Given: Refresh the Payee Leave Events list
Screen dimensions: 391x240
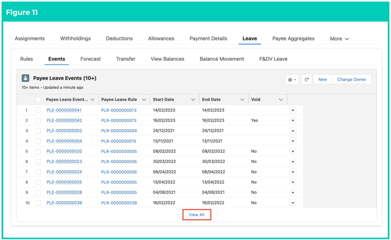Looking at the screenshot, I should [306, 80].
